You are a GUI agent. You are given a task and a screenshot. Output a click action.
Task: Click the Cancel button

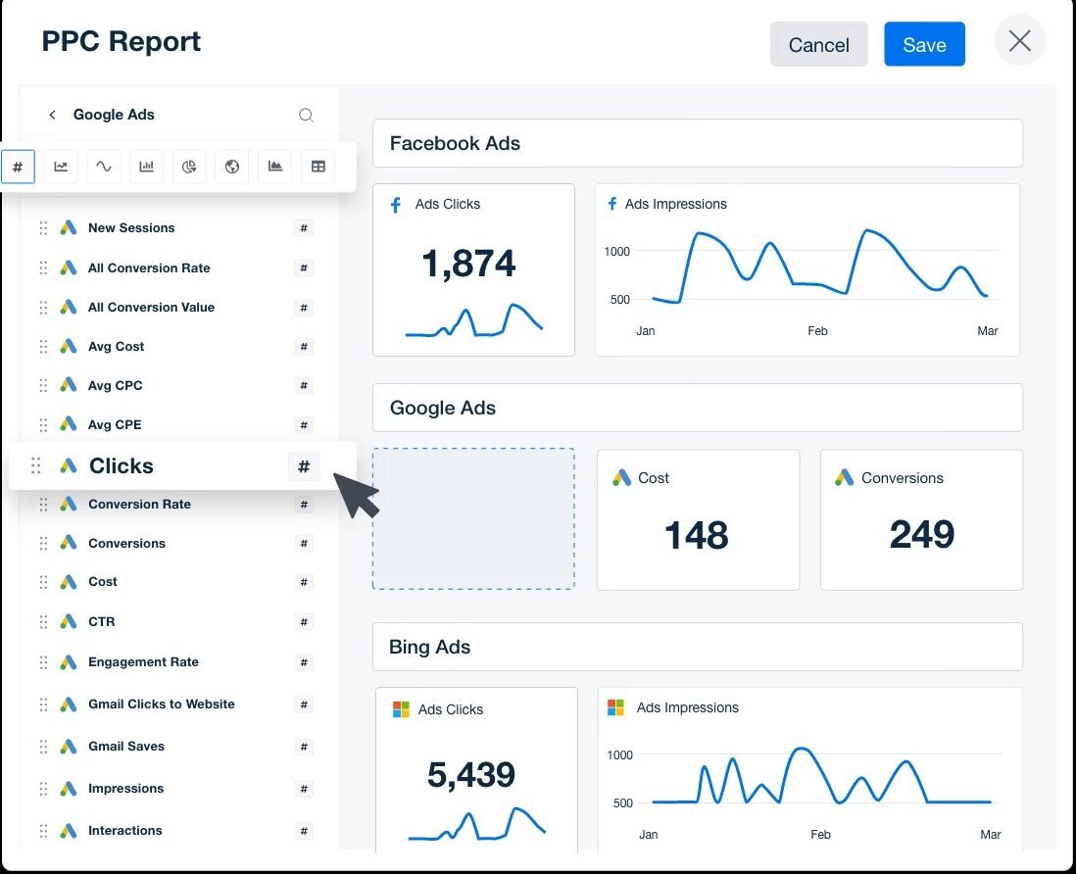(818, 45)
